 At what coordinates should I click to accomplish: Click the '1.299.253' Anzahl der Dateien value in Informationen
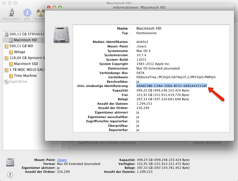click(144, 104)
